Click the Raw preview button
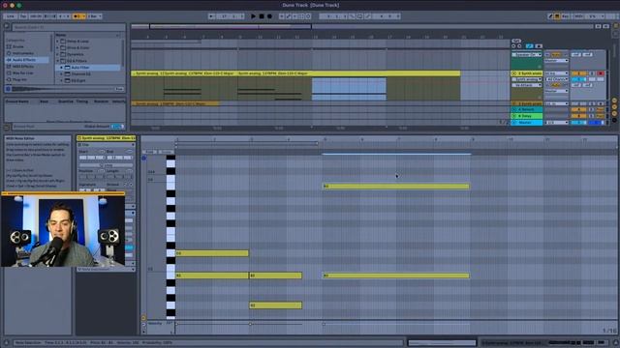620x348 pixels. pyautogui.click(x=119, y=89)
